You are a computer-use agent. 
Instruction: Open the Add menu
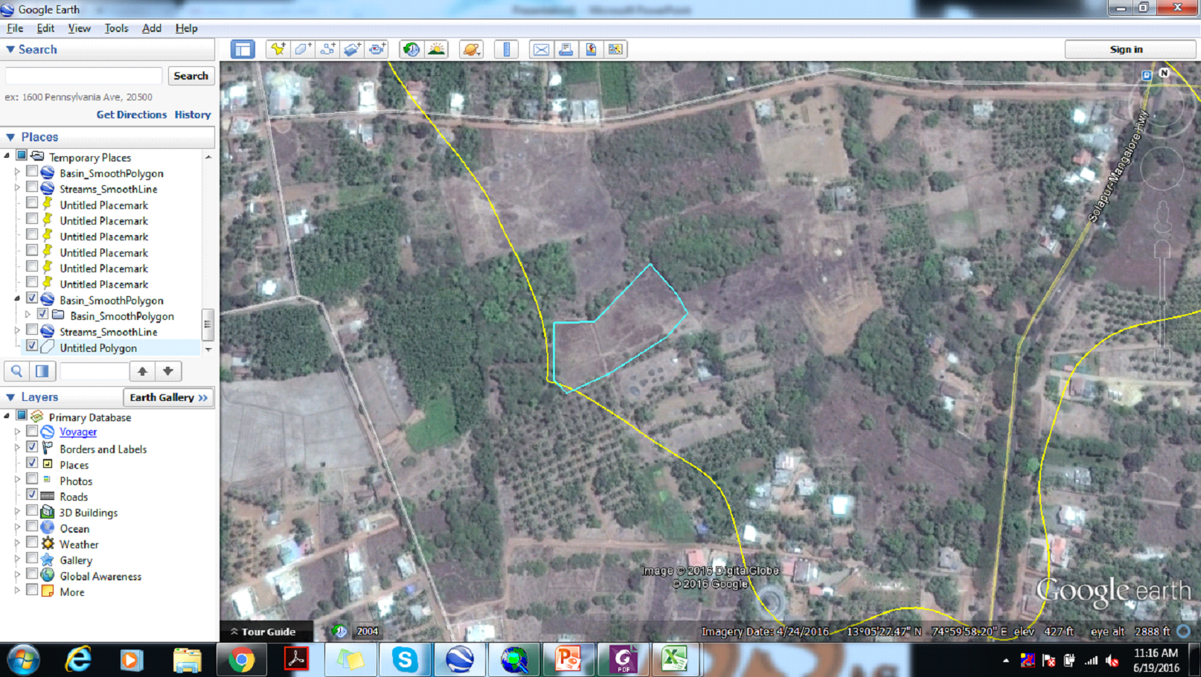152,28
